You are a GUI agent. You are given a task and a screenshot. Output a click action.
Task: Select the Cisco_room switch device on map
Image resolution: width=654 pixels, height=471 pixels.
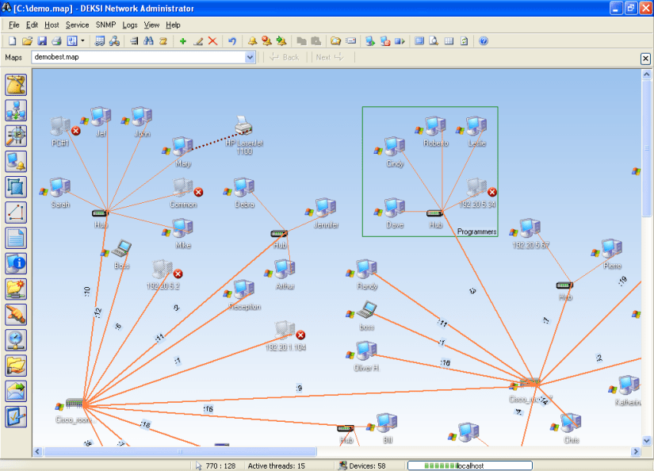point(75,404)
